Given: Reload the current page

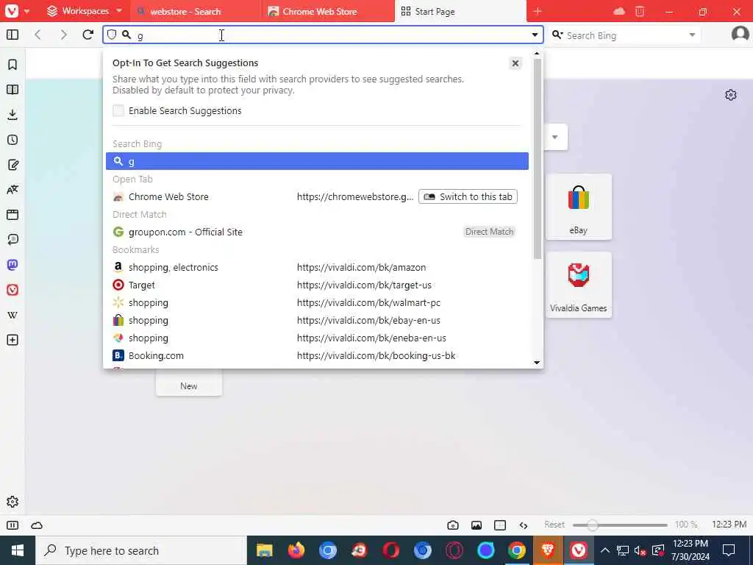Looking at the screenshot, I should [x=88, y=35].
